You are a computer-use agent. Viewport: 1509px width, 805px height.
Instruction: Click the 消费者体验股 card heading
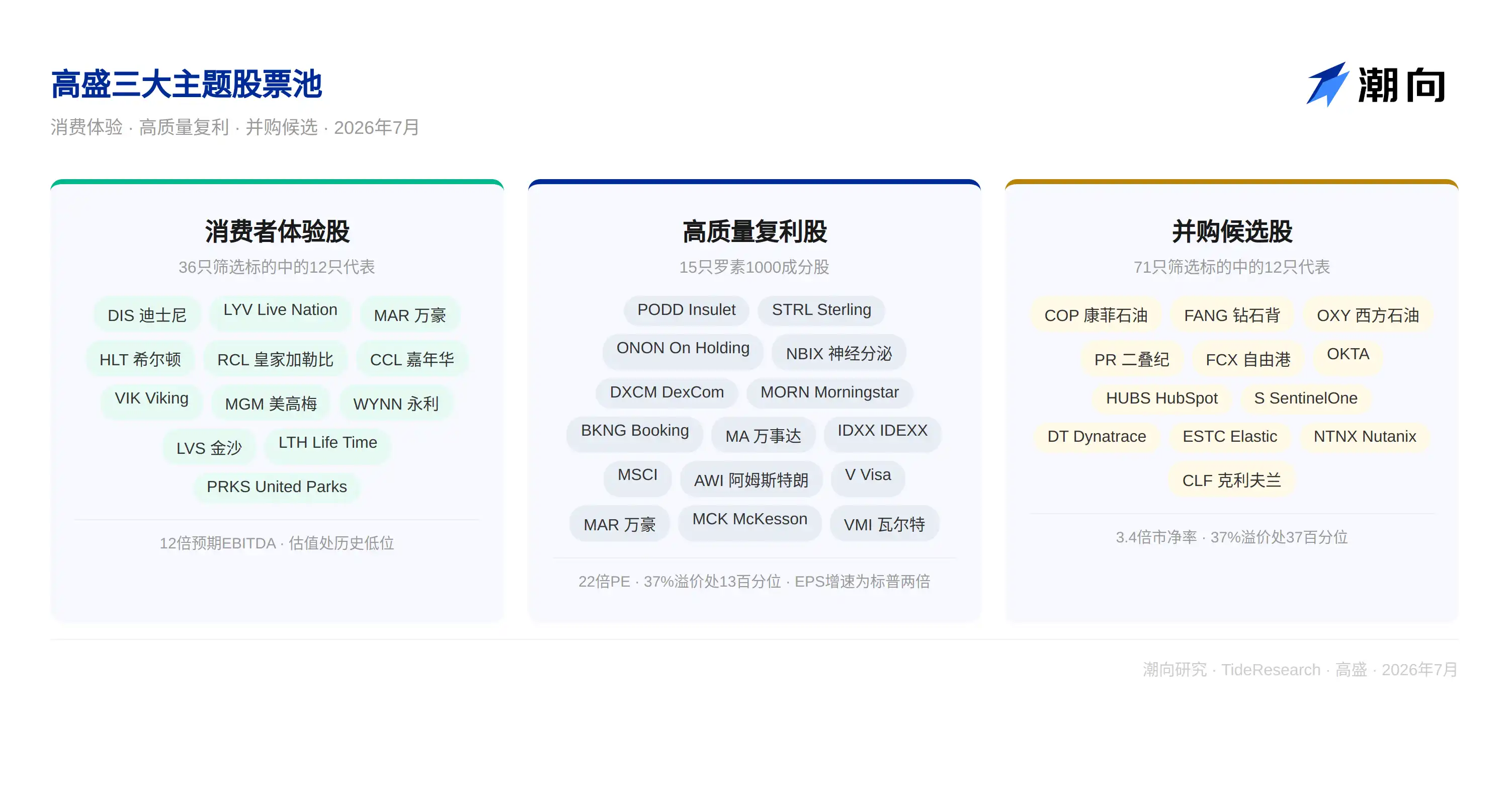click(x=277, y=231)
